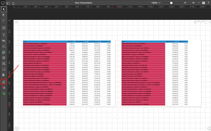Image resolution: width=211 pixels, height=131 pixels.
Task: Insert an image with the picture tool
Action: point(4,52)
